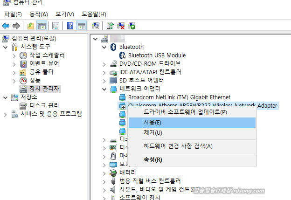Click the update driver software toolbar icon
291x200 pixels.
[110, 26]
